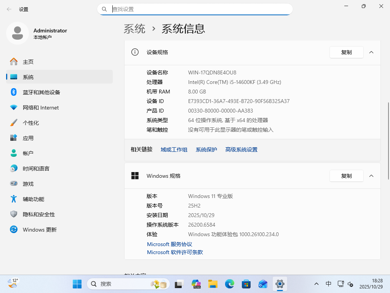Click the Windows 更新 sidebar icon

point(13,229)
